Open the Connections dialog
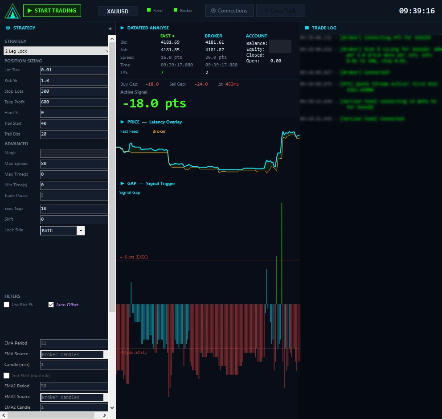This screenshot has height=419, width=442. 229,11
